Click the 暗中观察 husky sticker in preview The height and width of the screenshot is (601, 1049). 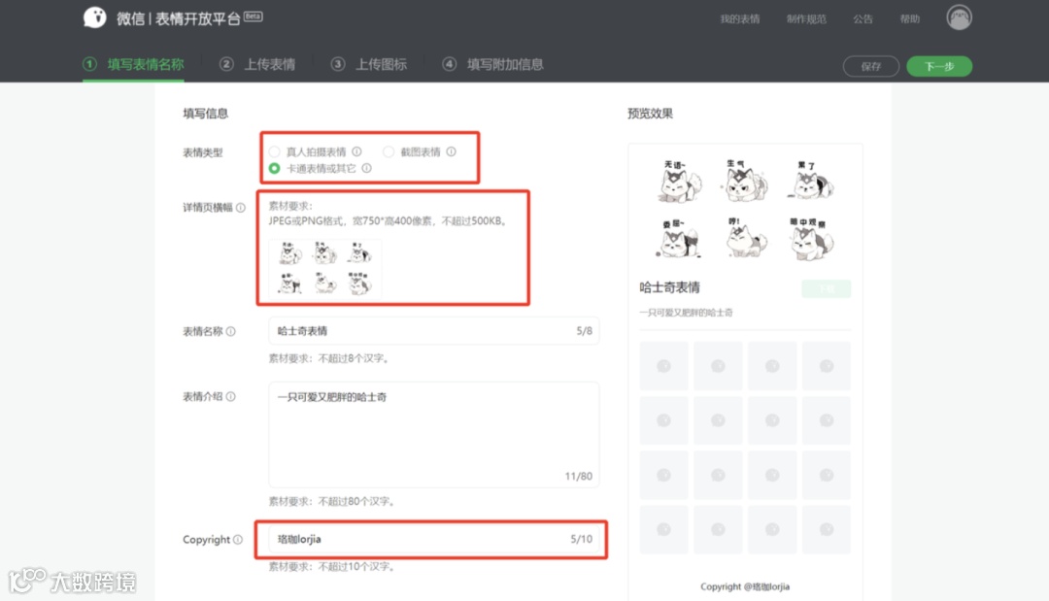[x=811, y=238]
